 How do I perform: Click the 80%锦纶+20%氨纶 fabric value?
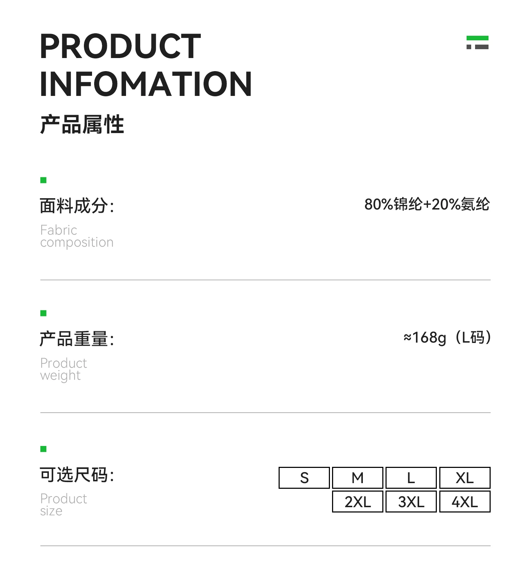tap(427, 205)
